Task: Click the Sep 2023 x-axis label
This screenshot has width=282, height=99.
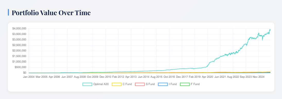Action: (x=246, y=77)
